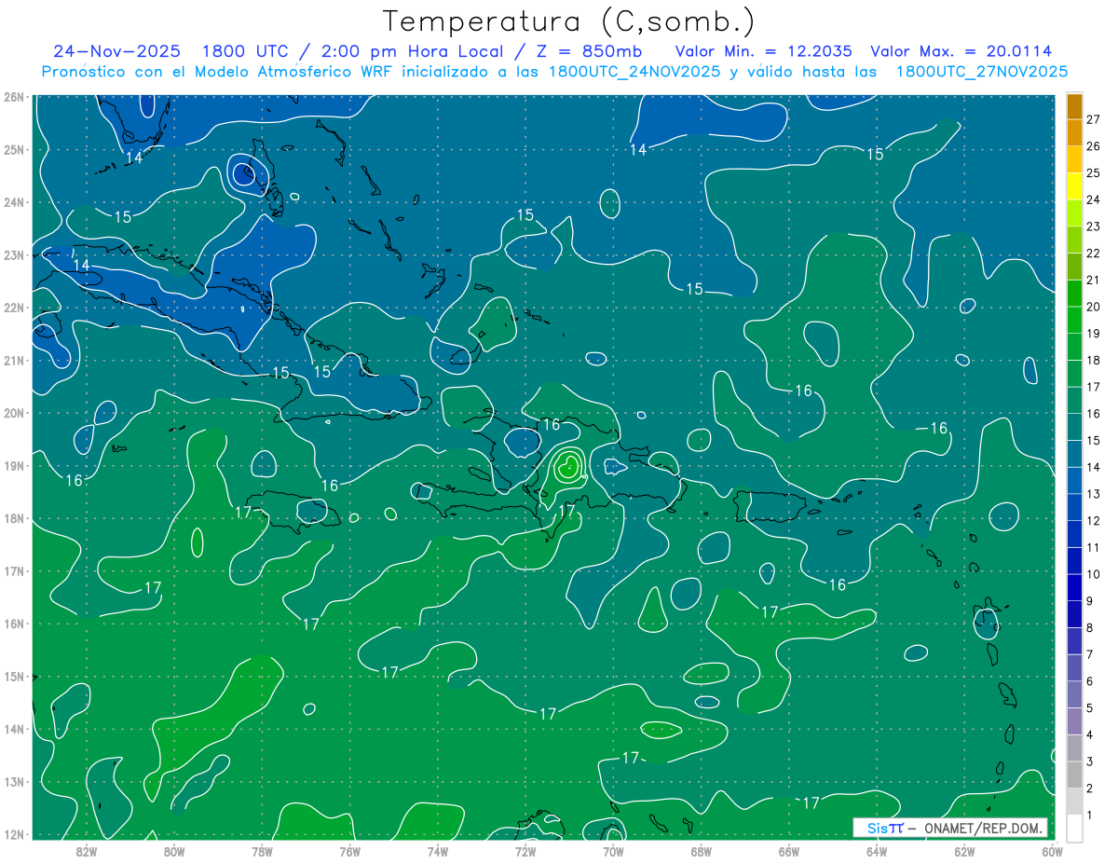Click the color scale value 20

point(1093,307)
